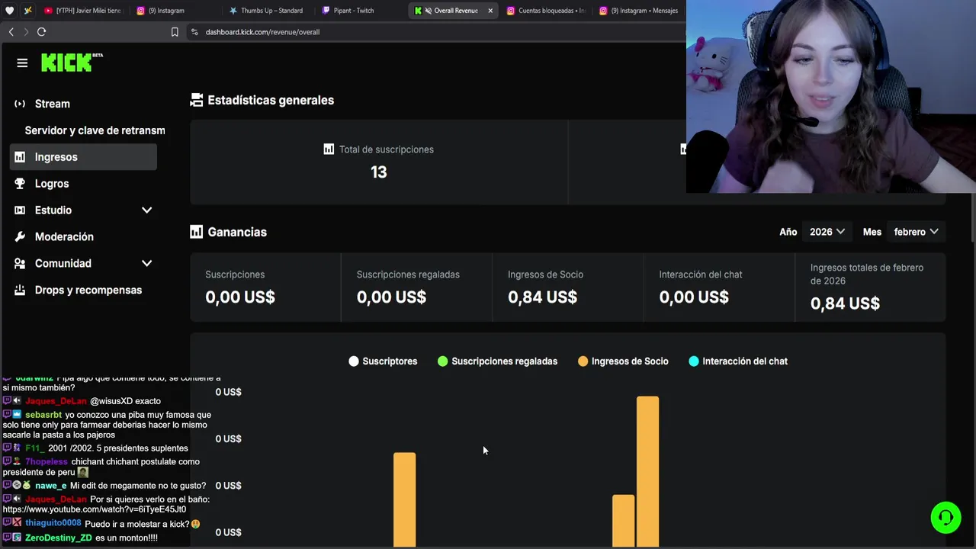Click username ZeroDestiny_ZD in chat
The image size is (976, 549).
58,538
